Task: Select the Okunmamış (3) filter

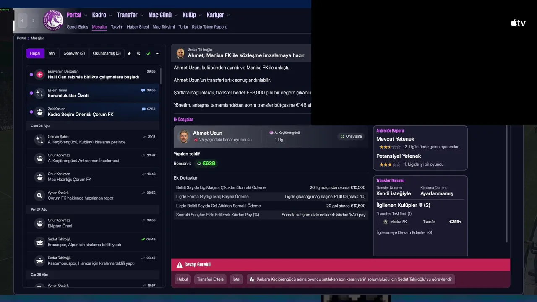Action: pos(107,53)
